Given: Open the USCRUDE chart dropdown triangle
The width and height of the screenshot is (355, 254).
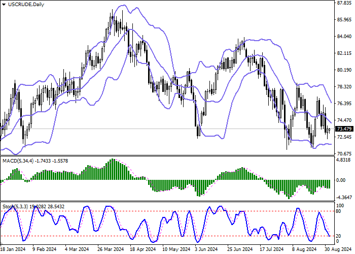Looking at the screenshot, I should [4, 5].
